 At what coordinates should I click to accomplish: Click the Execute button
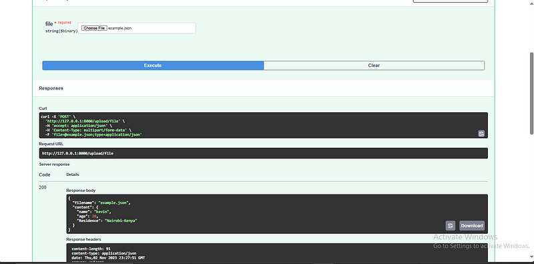(153, 65)
